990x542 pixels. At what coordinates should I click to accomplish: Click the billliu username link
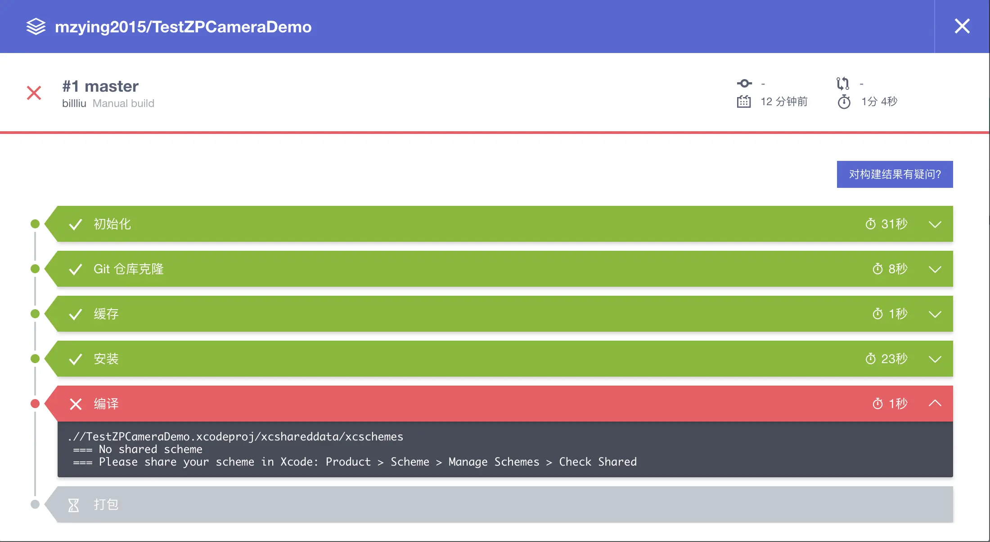click(74, 103)
